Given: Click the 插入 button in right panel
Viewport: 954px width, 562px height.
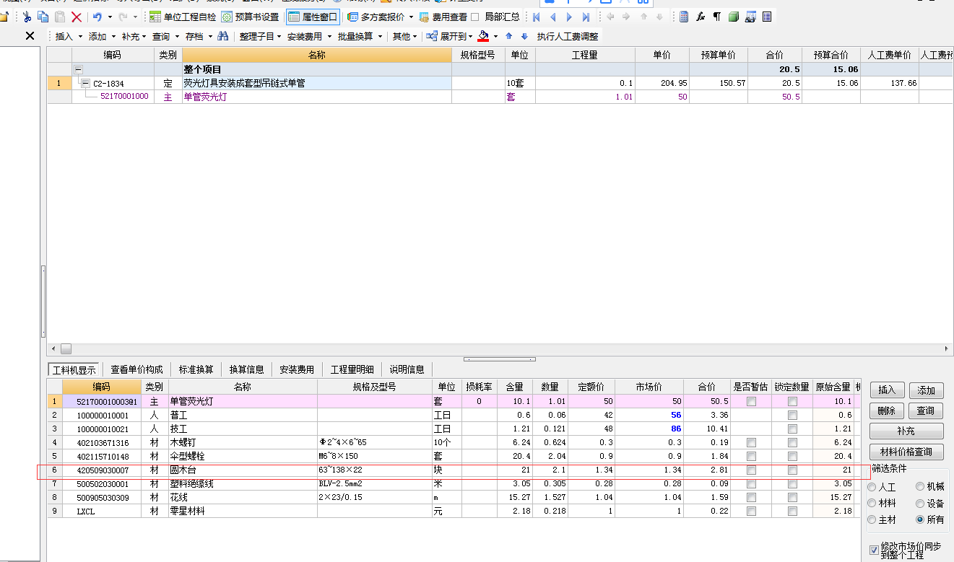Looking at the screenshot, I should pos(887,390).
